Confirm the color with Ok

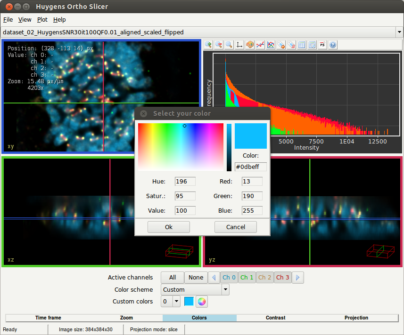168,227
